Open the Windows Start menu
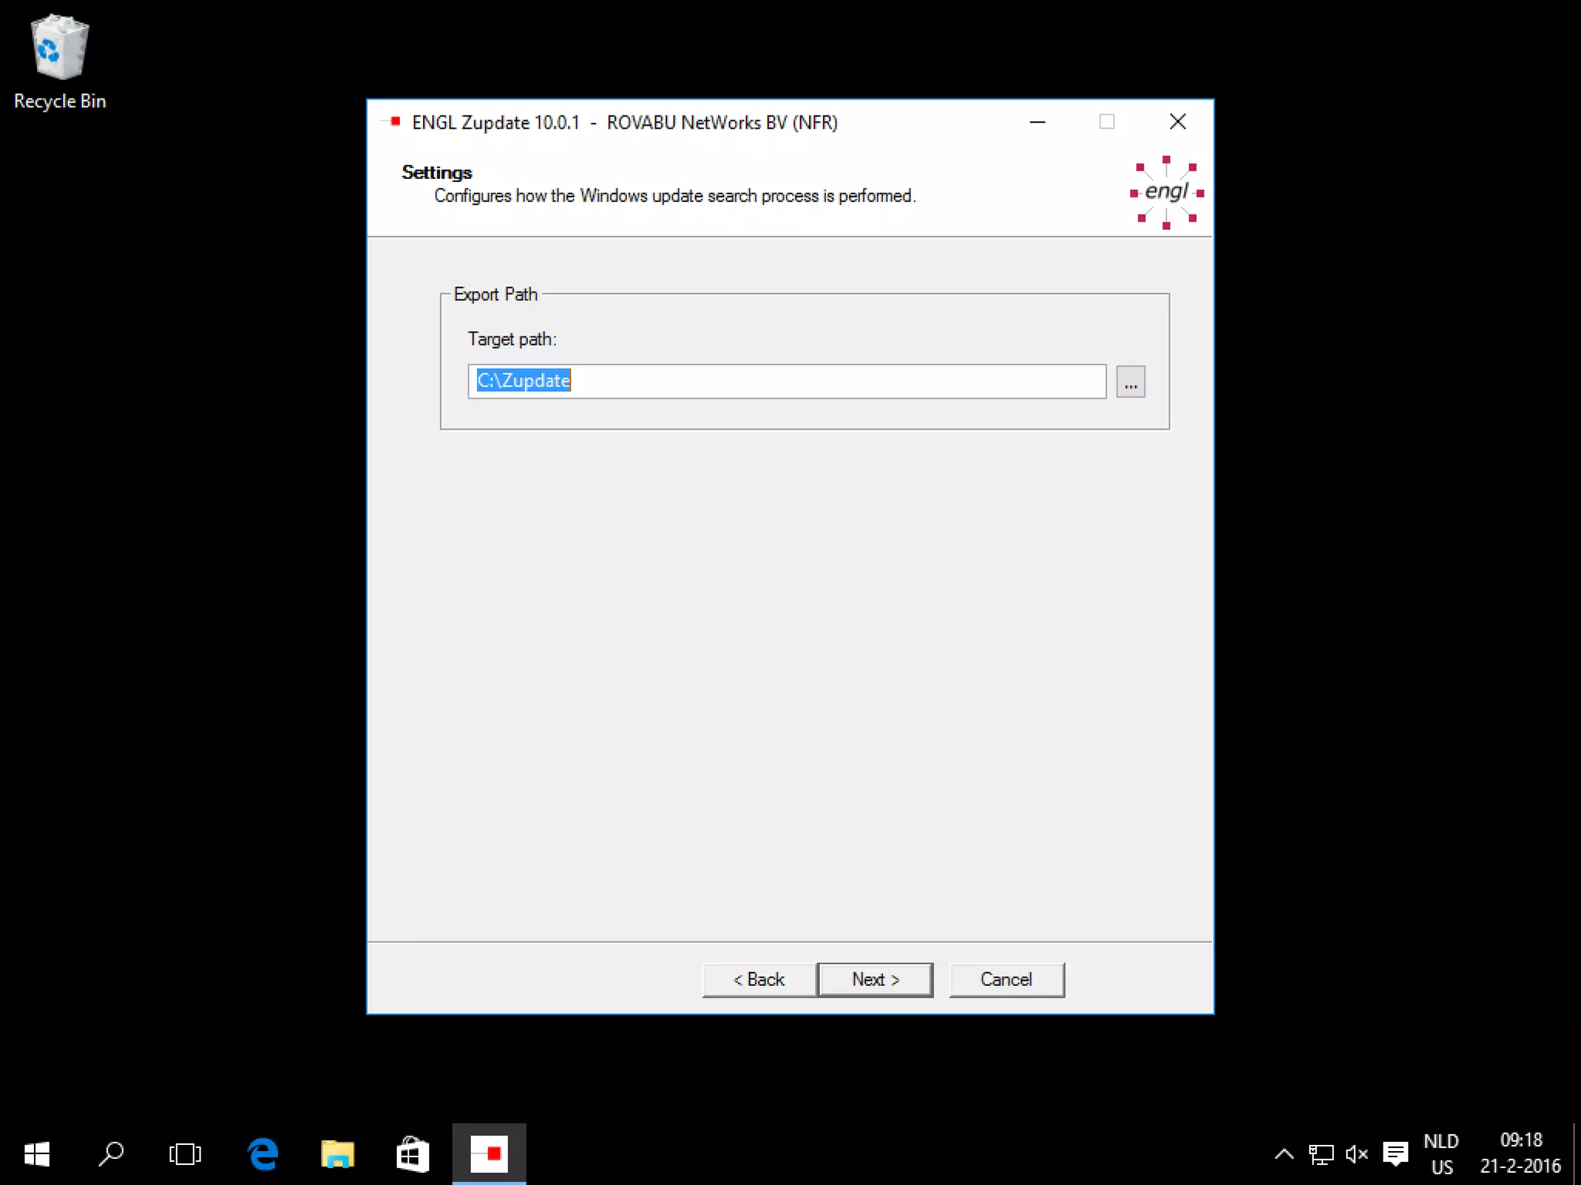Viewport: 1581px width, 1185px height. click(37, 1154)
